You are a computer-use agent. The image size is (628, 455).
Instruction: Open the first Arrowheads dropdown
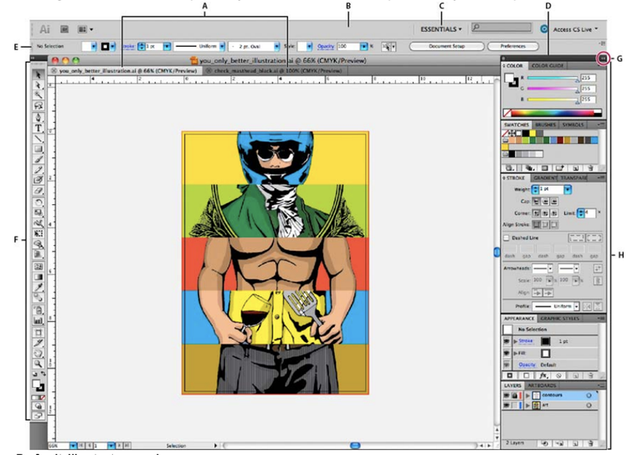tap(550, 268)
